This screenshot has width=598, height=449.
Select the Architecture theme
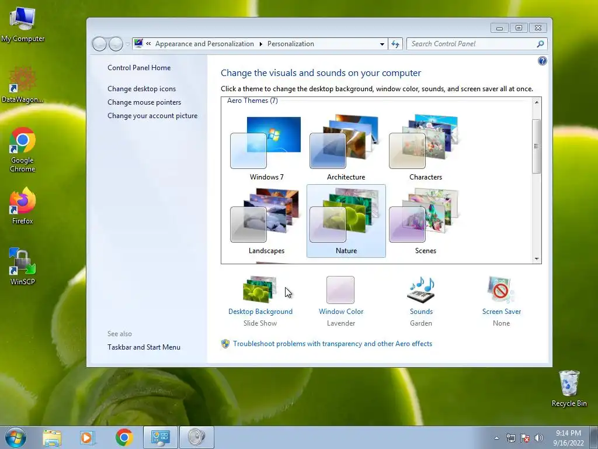click(x=346, y=147)
